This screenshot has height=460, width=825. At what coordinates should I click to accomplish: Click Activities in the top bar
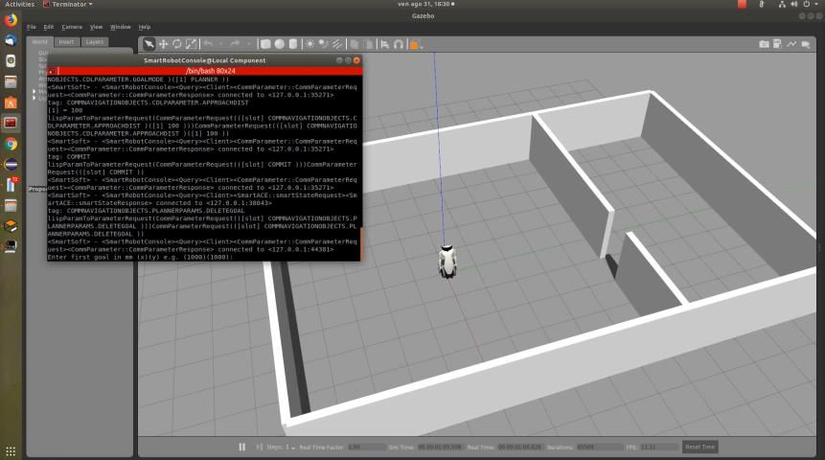[19, 5]
